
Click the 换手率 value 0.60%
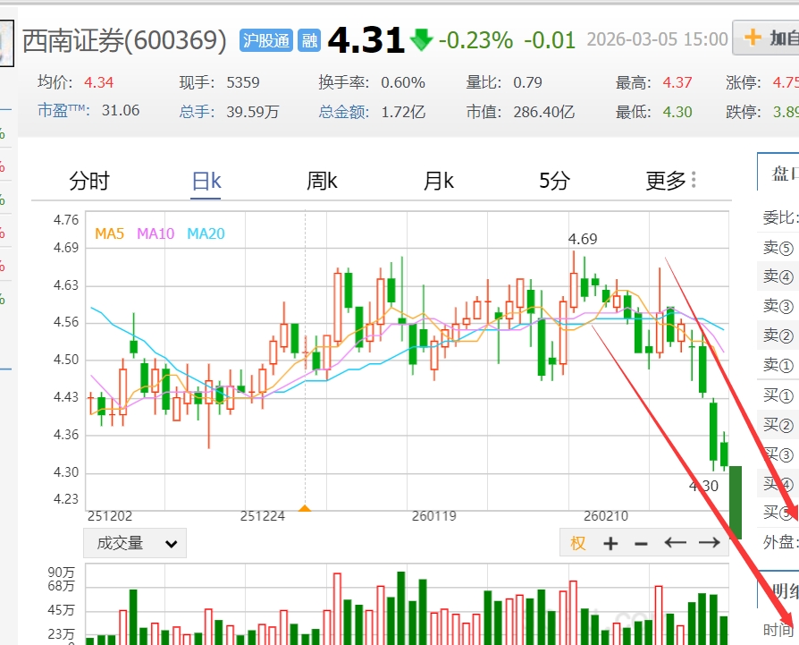click(x=402, y=82)
